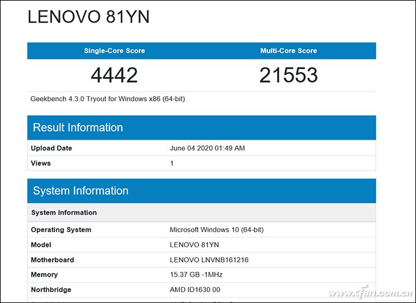
Task: Click the Multi-Core Score header
Action: tap(289, 51)
